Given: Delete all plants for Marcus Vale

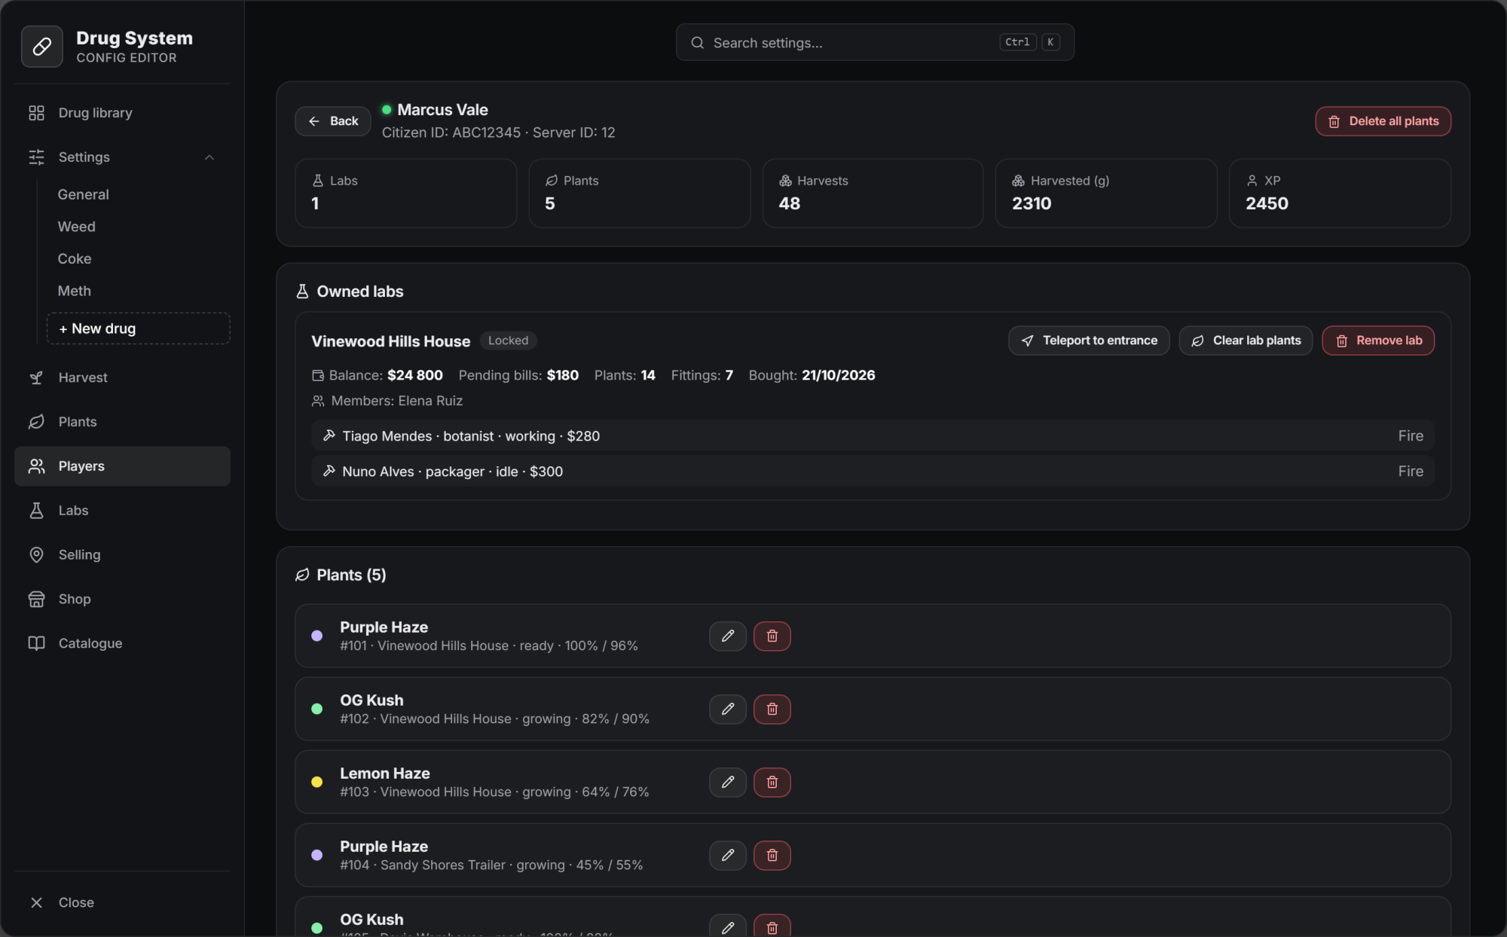Looking at the screenshot, I should click(1383, 121).
